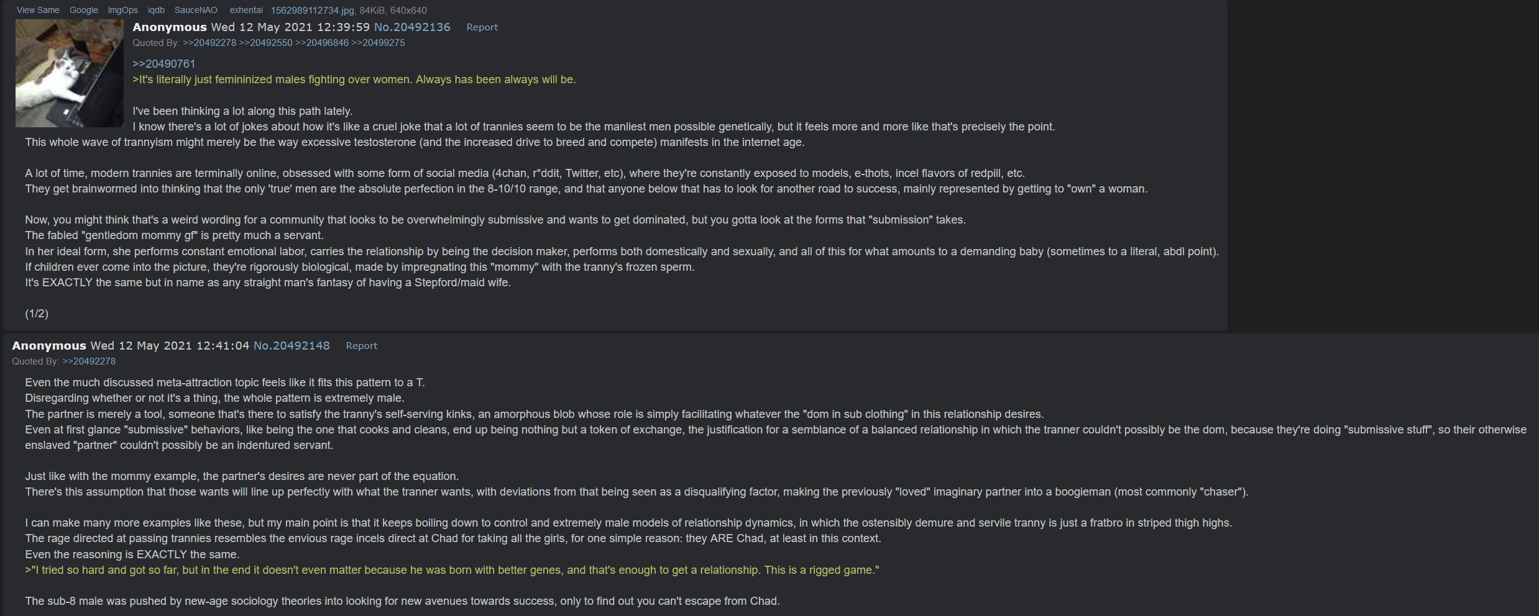
Task: Click the iqdb search link
Action: [156, 10]
